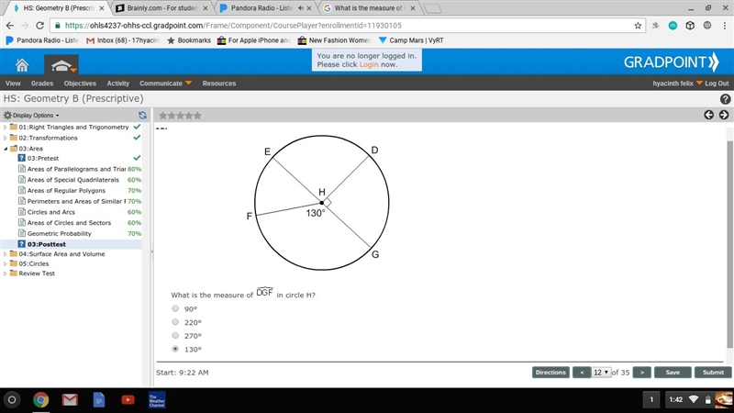734x413 pixels.
Task: Refresh the course tree with sync icon
Action: 142,116
